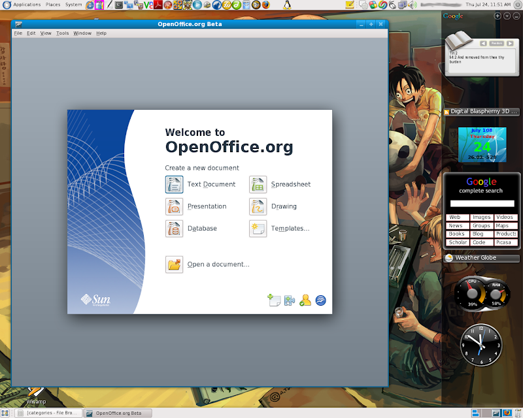Show next verse in Bible gadget

tap(510, 43)
